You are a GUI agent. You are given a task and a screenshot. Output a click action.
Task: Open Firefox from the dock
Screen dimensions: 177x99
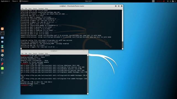coord(2,29)
